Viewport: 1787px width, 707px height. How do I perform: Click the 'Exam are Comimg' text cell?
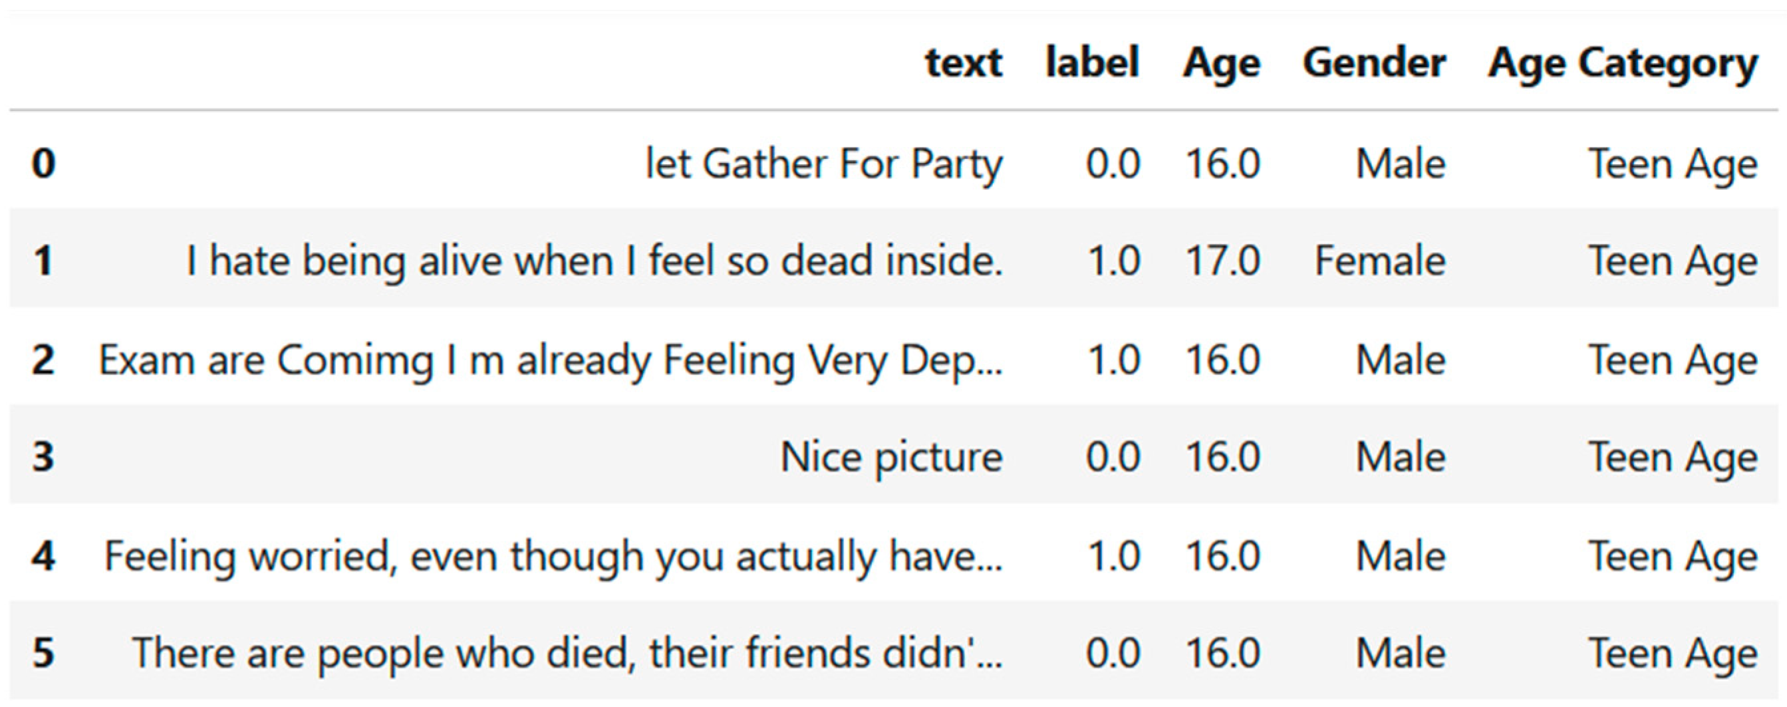click(551, 360)
